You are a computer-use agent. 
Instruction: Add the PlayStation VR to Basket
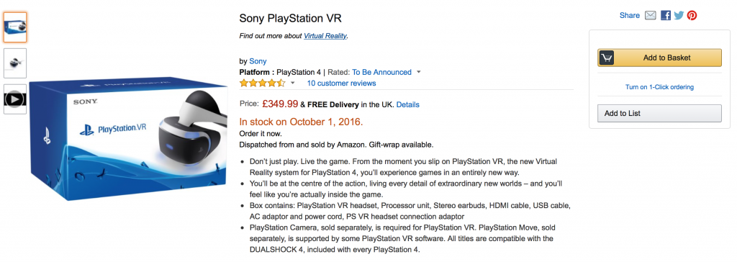pyautogui.click(x=659, y=58)
